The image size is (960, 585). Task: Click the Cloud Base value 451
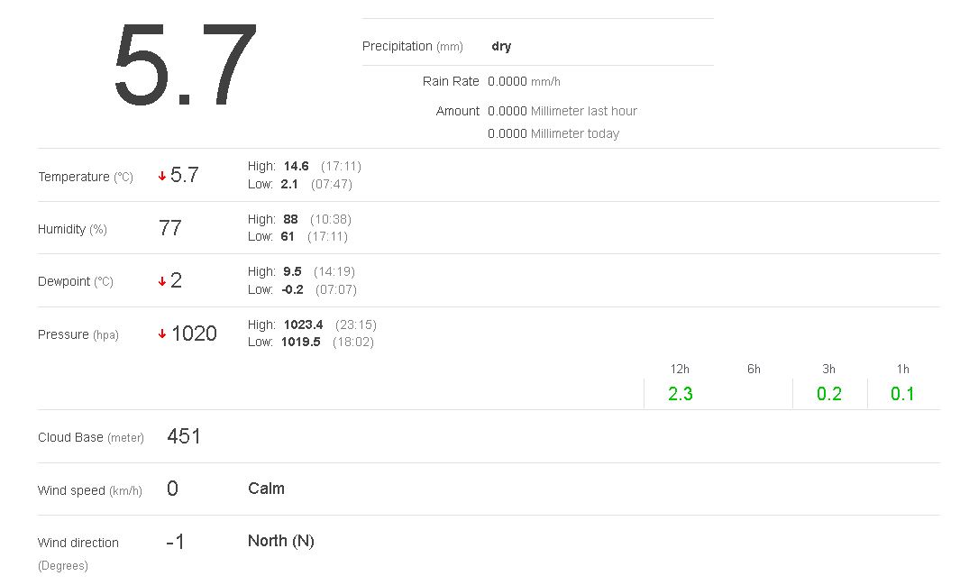pyautogui.click(x=184, y=437)
